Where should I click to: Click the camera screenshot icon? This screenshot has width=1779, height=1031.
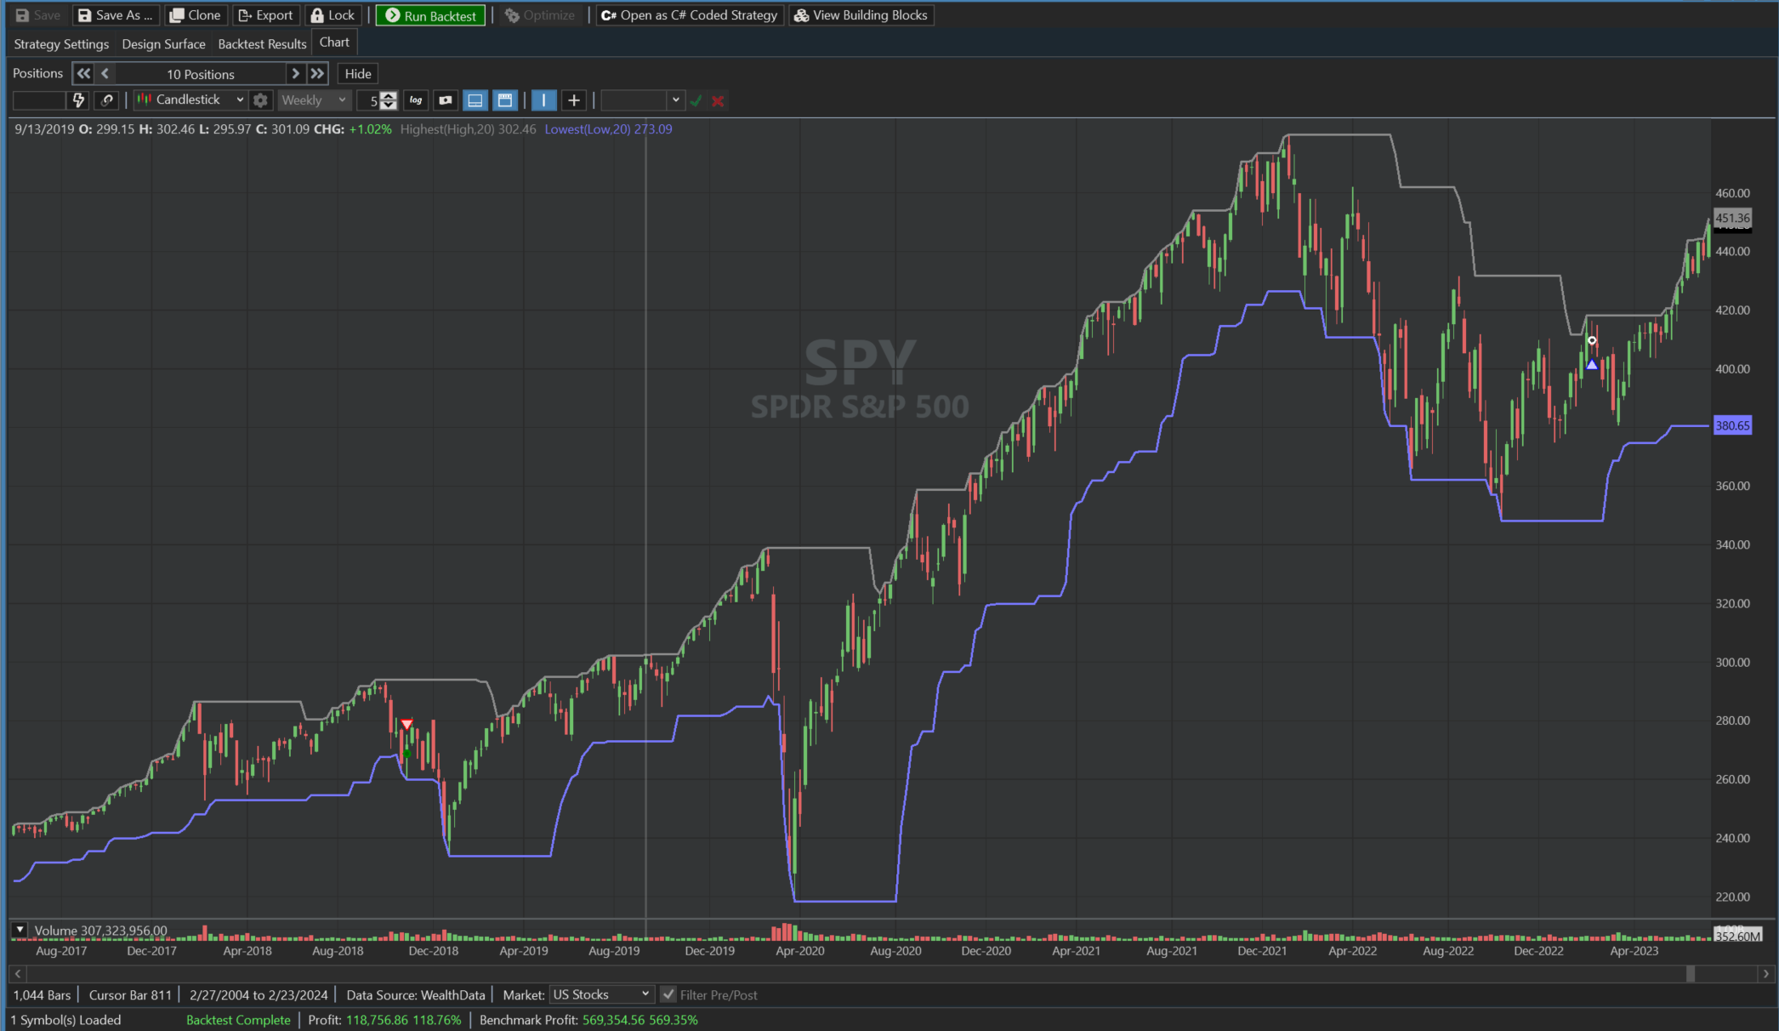click(x=445, y=100)
